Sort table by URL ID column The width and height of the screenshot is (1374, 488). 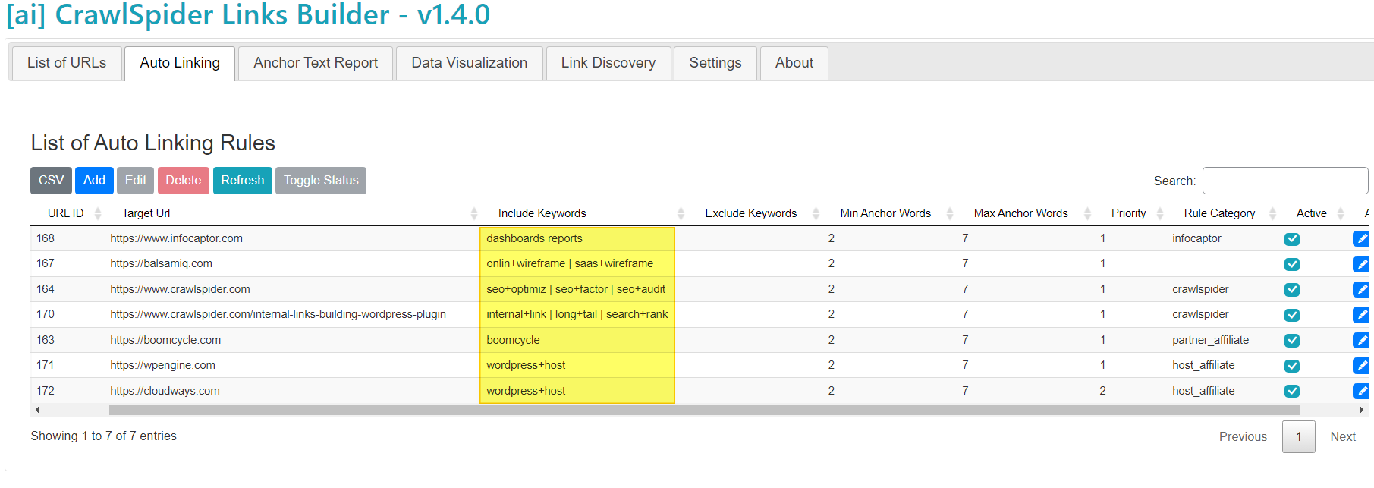pos(68,213)
